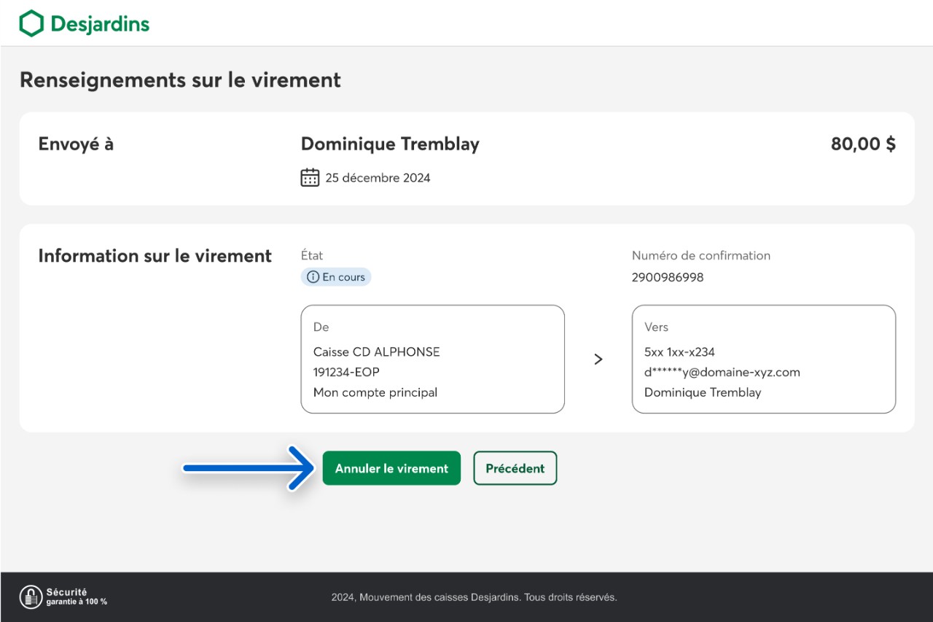Click the masked email address in Vers box
Screen dimensions: 933x622
(x=722, y=372)
